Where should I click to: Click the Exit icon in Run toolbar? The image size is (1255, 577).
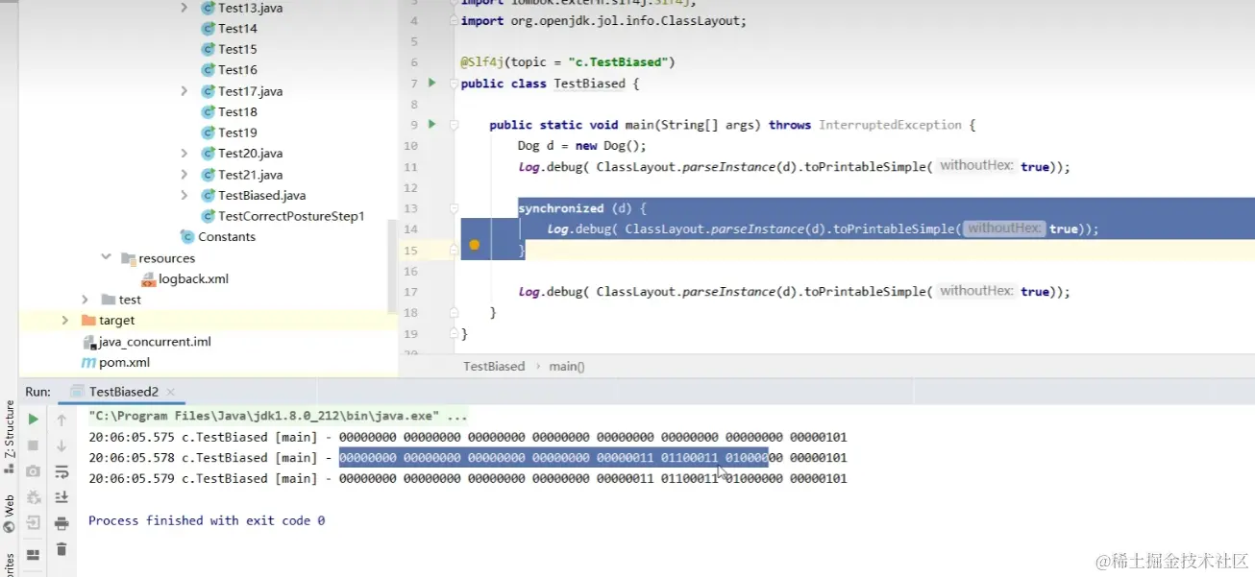(x=33, y=523)
